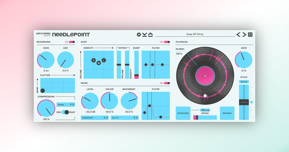This screenshot has width=289, height=152.
Task: Click the Noise Movement knob
Action: [129, 101]
